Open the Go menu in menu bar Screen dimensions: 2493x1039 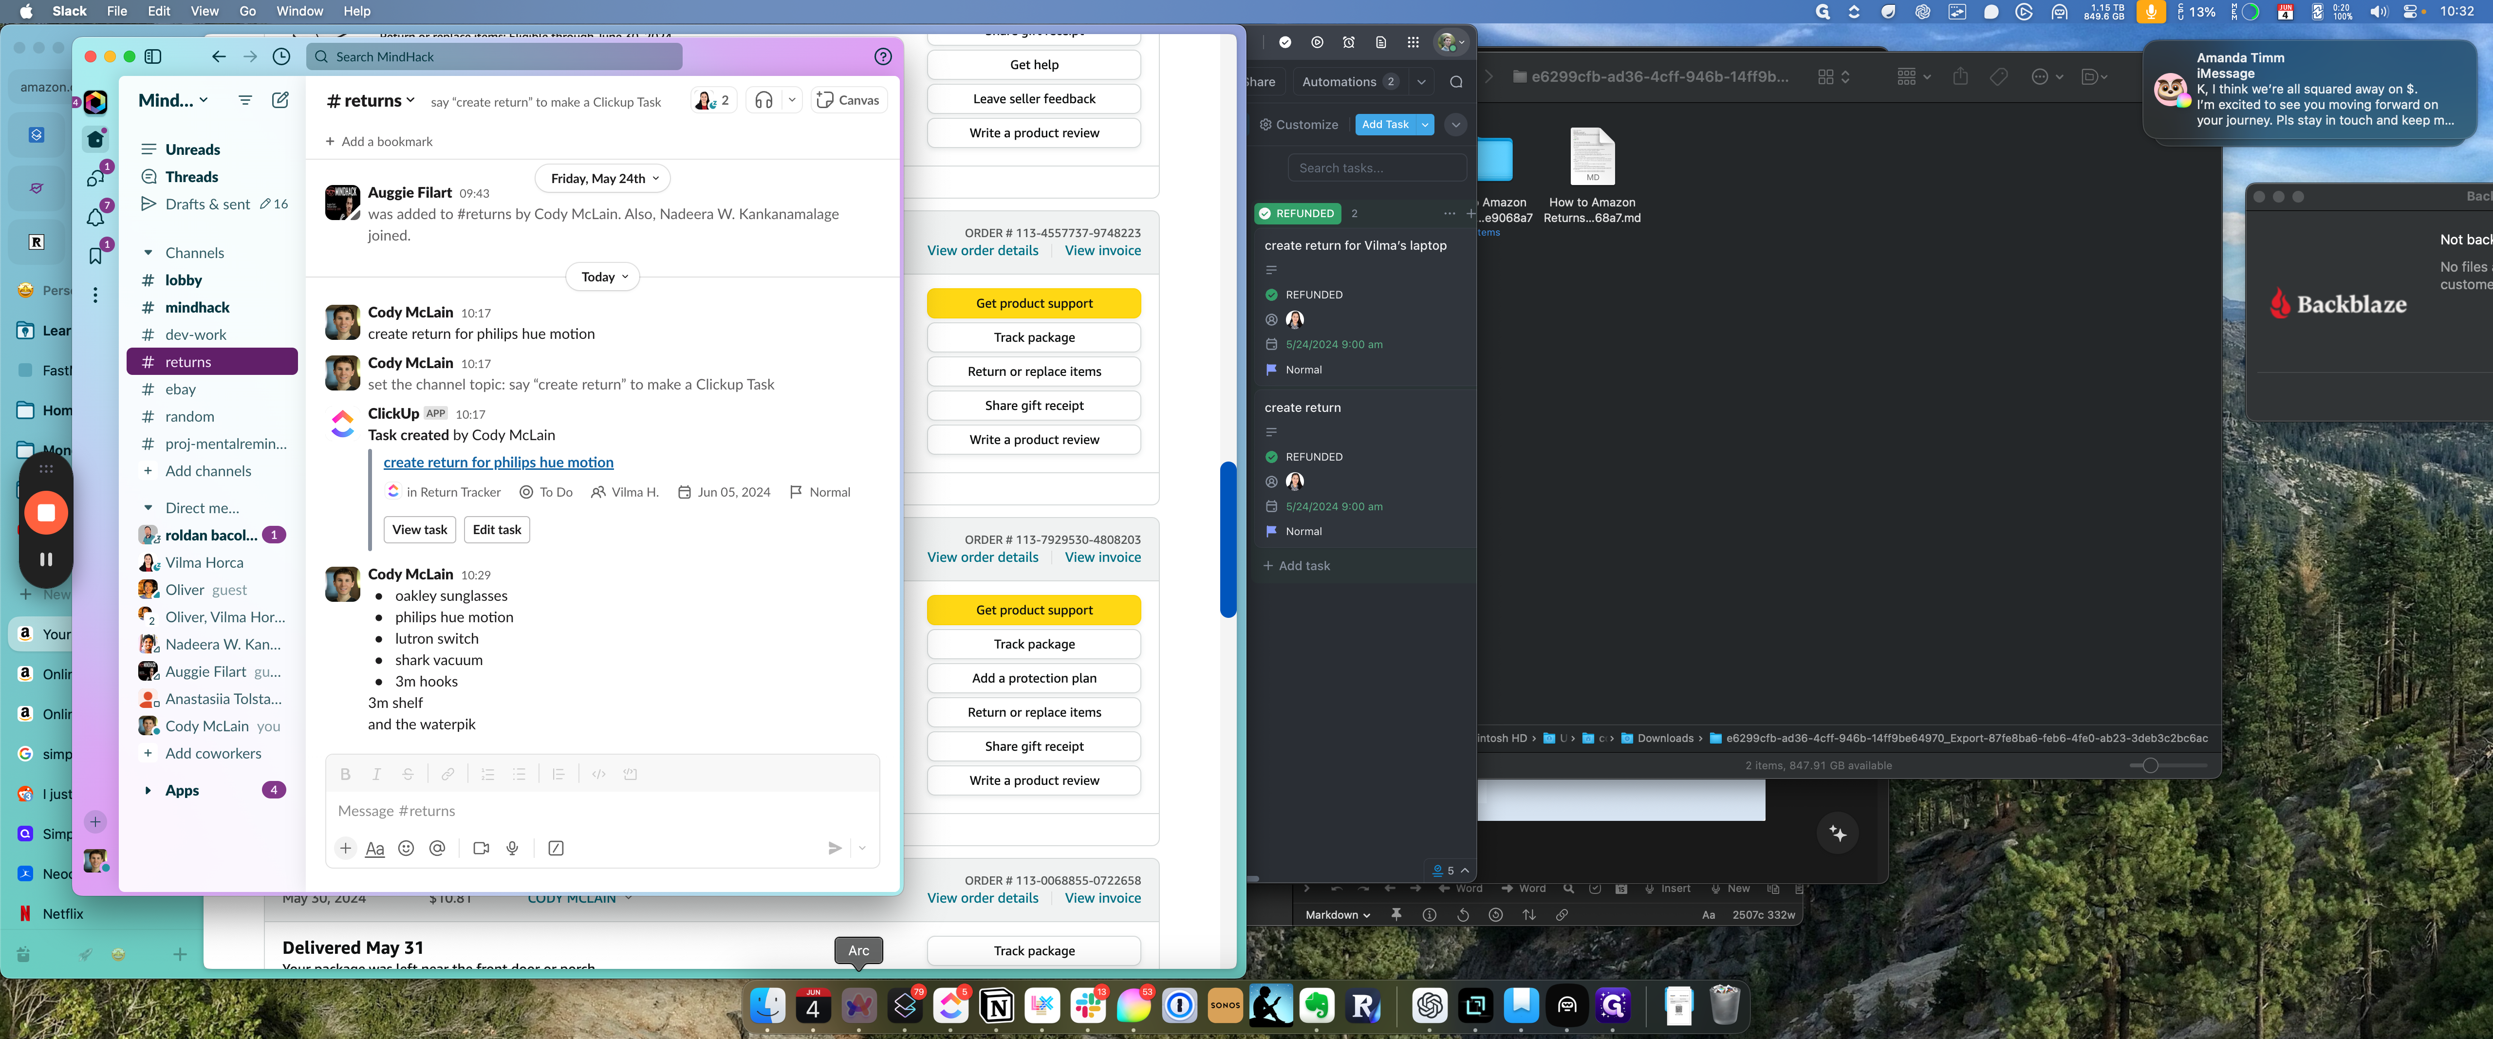click(248, 11)
